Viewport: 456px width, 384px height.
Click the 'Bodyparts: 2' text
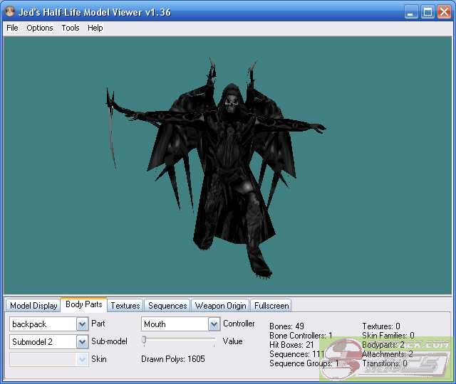pyautogui.click(x=383, y=345)
